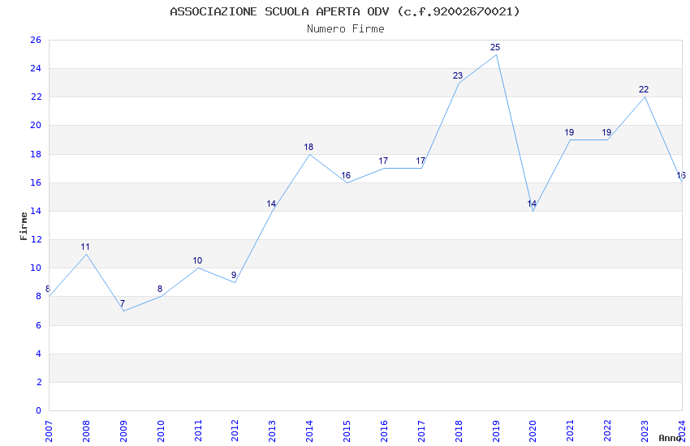Click the data value 17 above 2017
The height and width of the screenshot is (446, 690).
point(420,161)
